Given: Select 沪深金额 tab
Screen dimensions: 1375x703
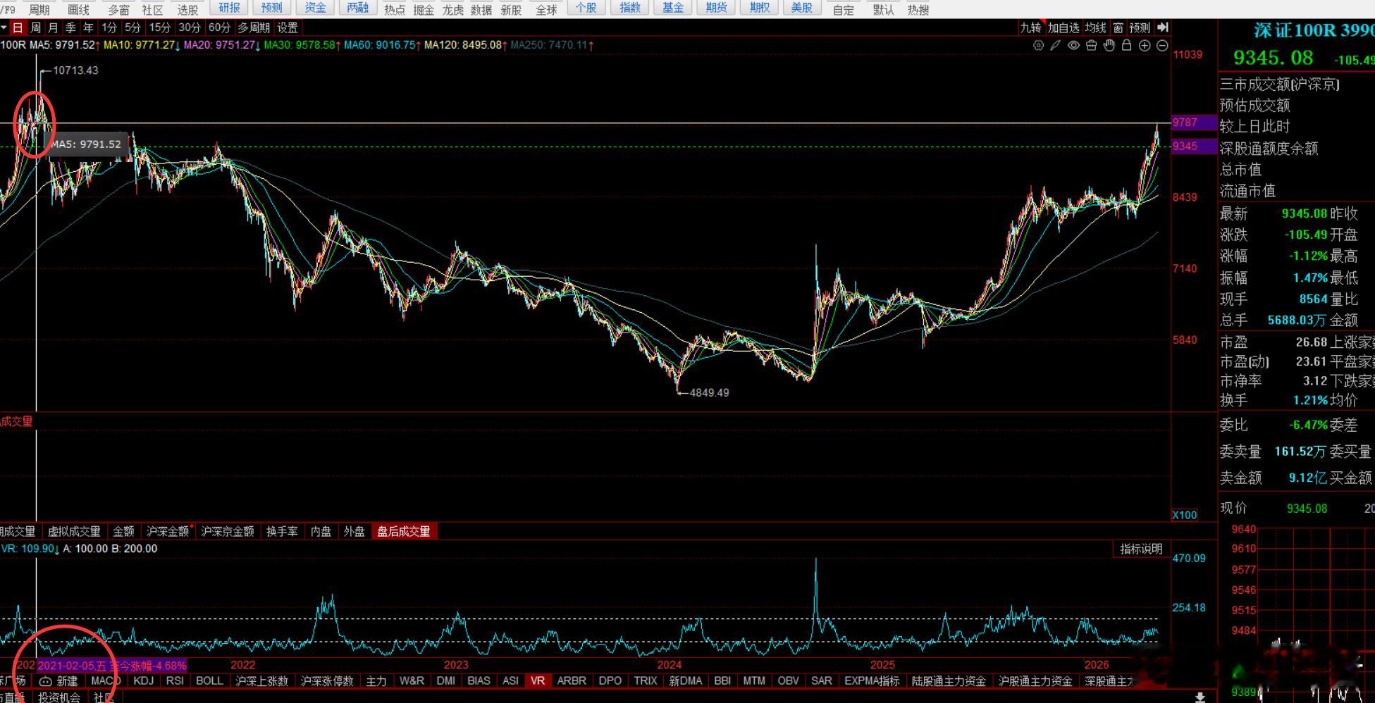Looking at the screenshot, I should (168, 531).
